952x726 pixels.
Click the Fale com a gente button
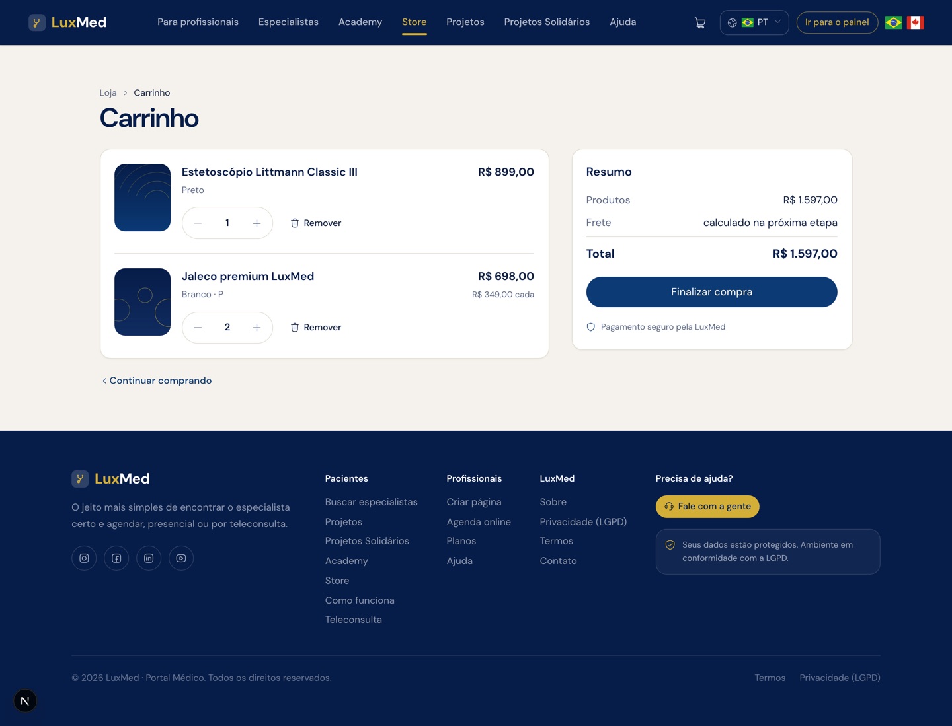tap(707, 507)
